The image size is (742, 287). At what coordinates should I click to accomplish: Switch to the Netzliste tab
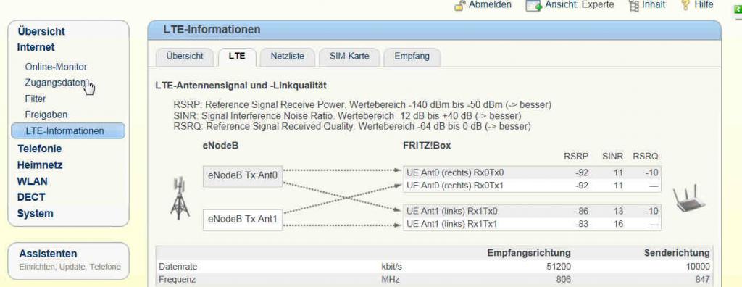287,57
